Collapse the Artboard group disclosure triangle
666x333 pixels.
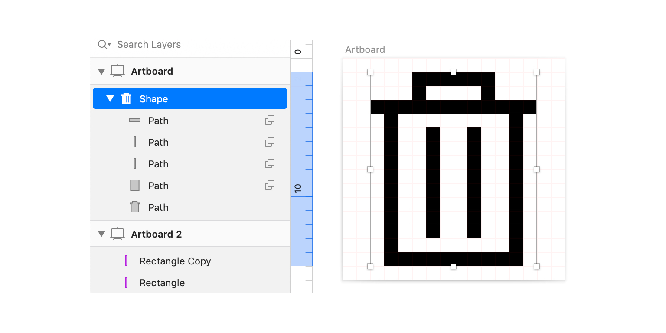tap(101, 72)
